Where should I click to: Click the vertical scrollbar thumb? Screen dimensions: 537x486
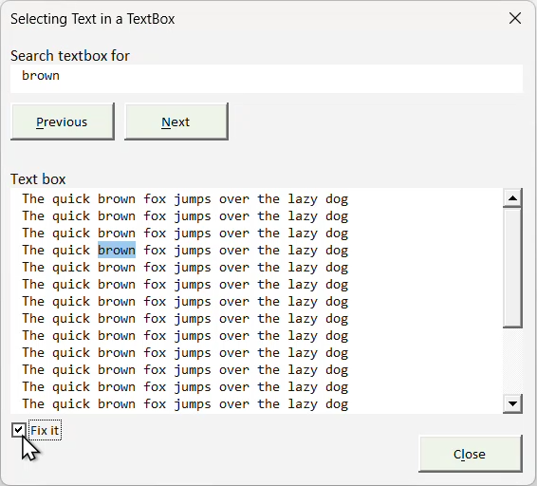click(x=512, y=268)
